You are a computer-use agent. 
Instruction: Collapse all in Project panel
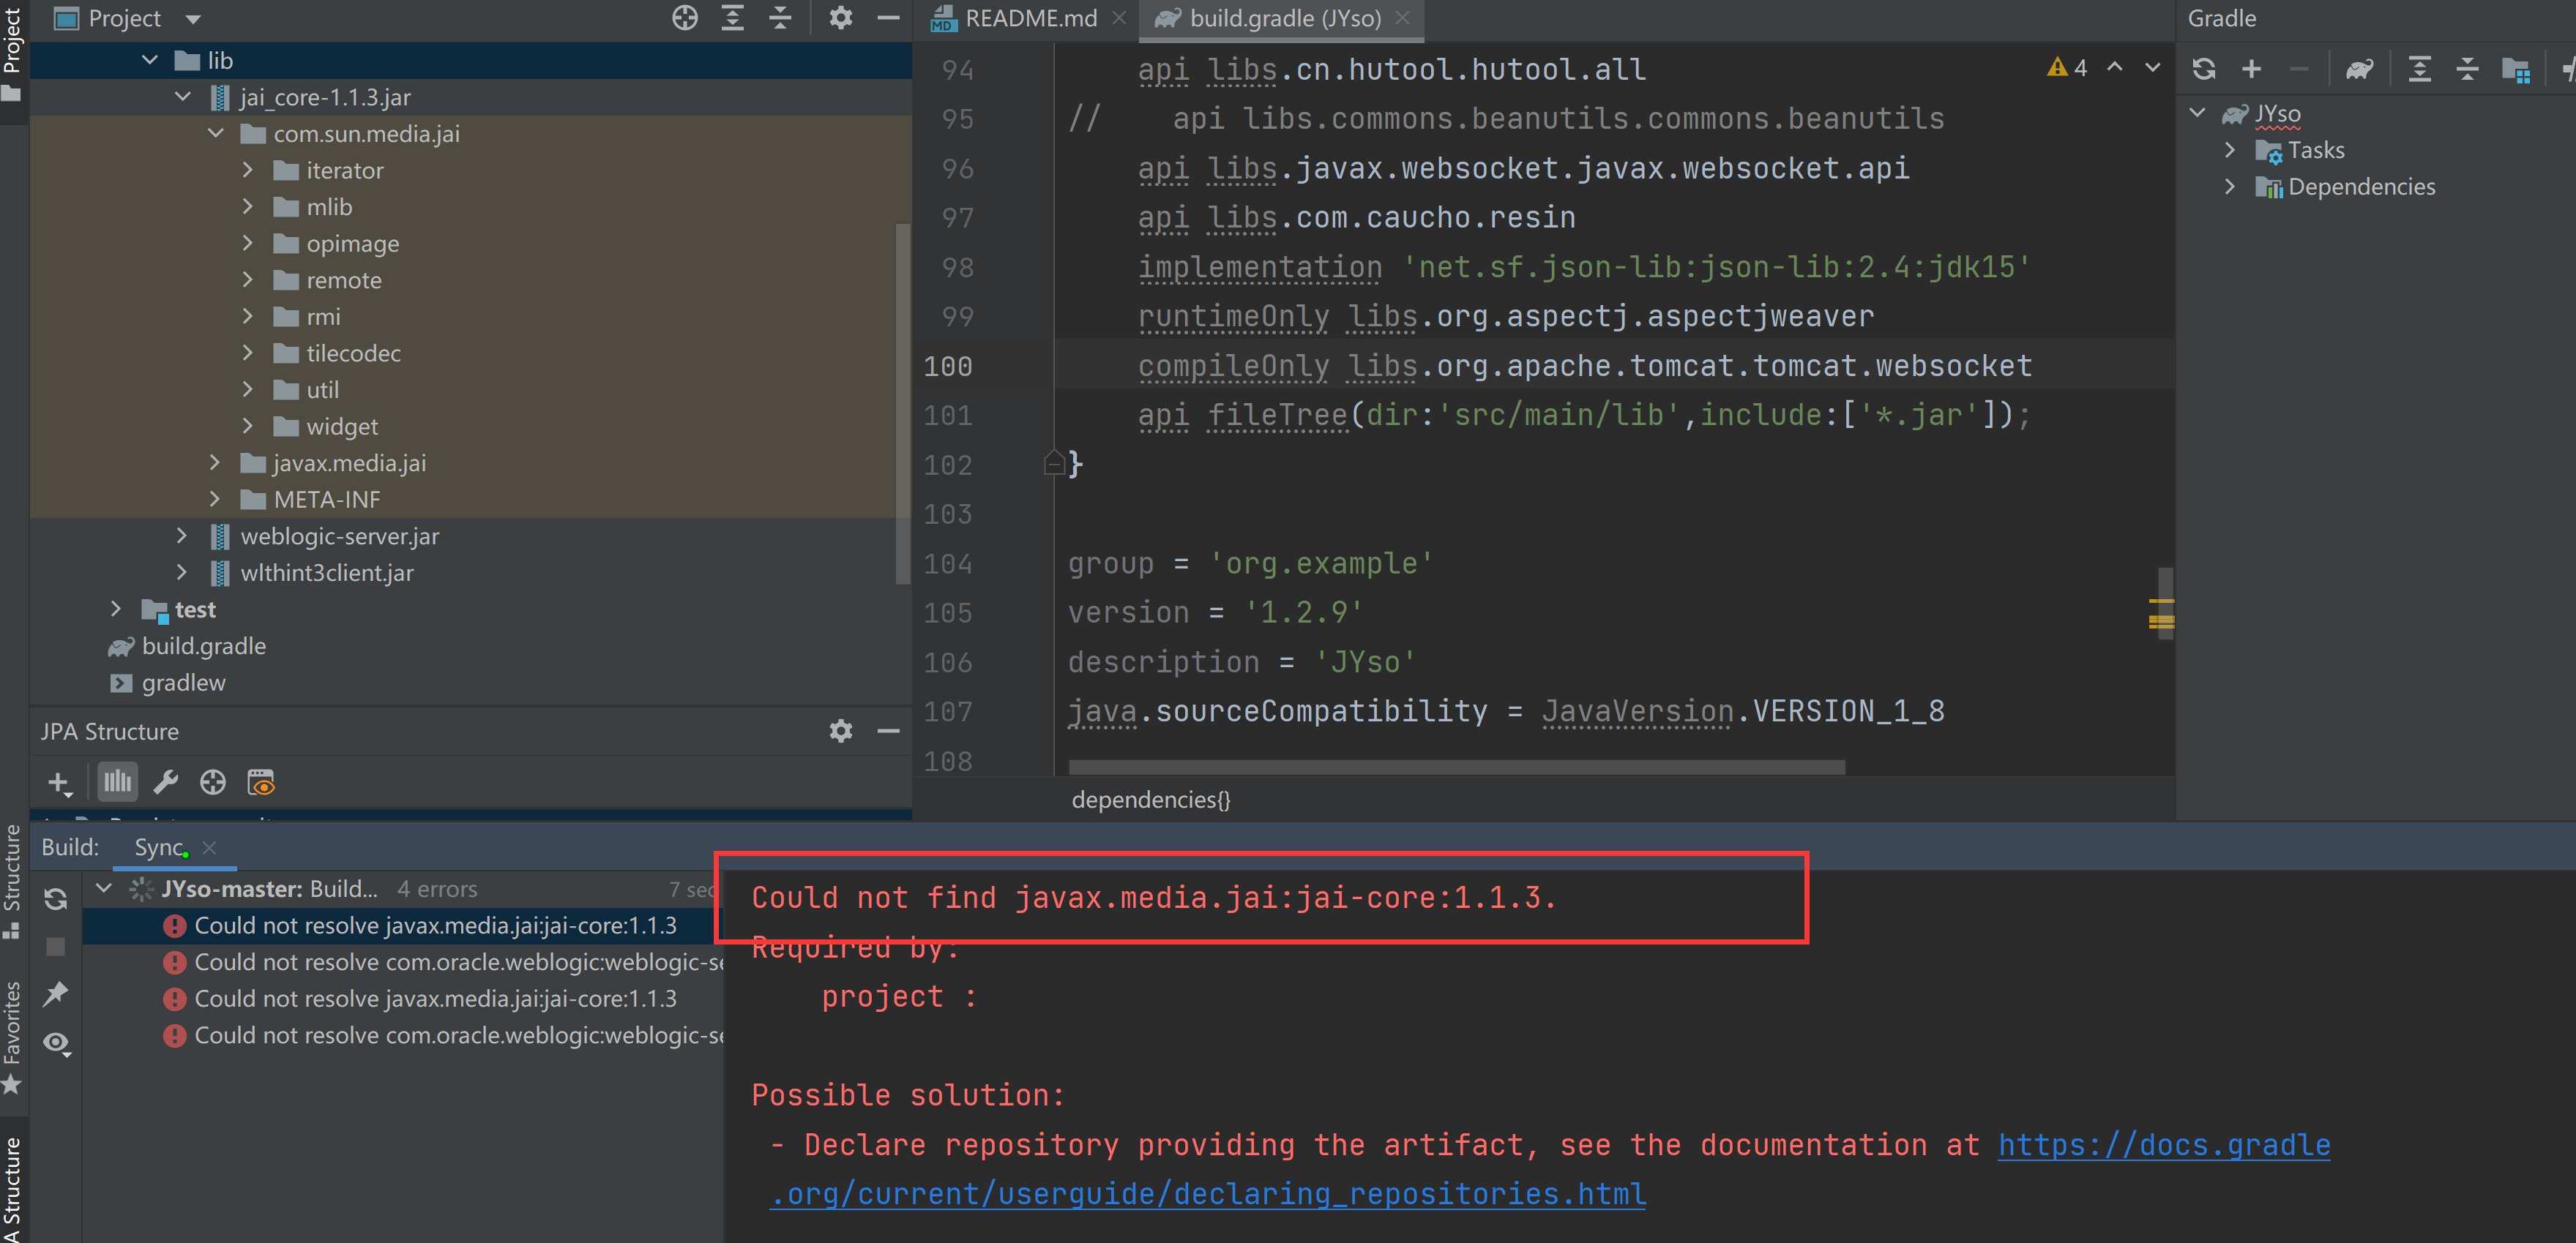coord(780,18)
